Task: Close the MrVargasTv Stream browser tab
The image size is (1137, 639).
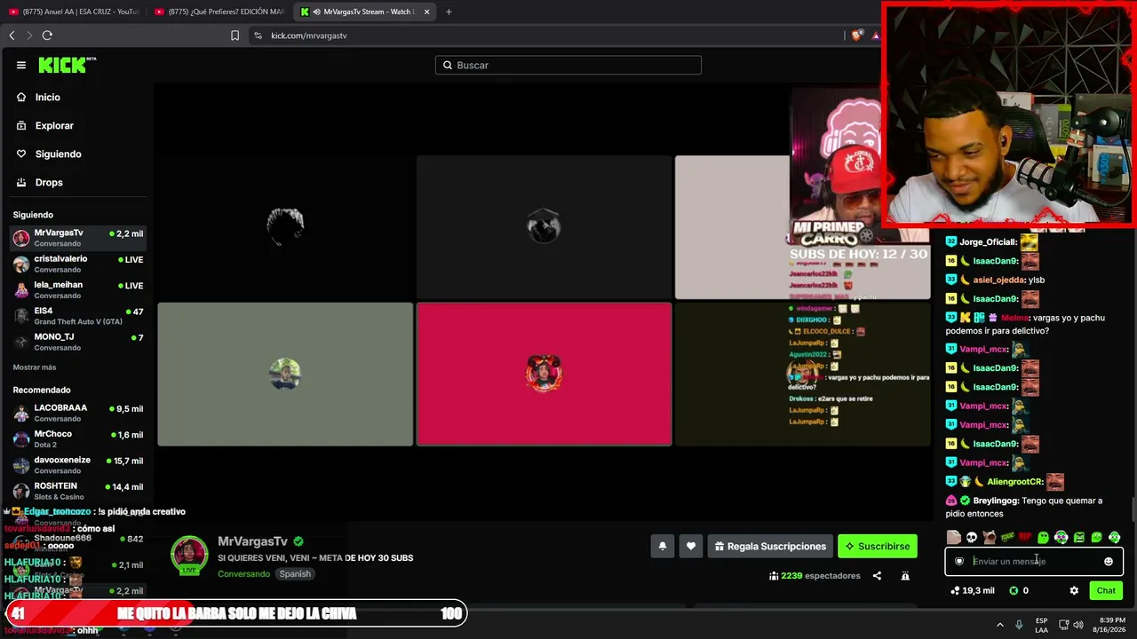Action: point(427,12)
